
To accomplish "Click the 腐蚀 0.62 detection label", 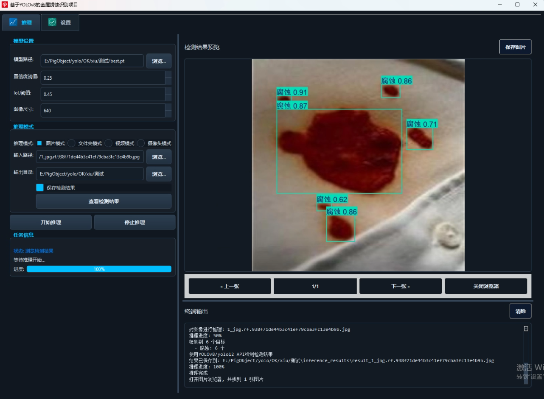I will [x=332, y=199].
